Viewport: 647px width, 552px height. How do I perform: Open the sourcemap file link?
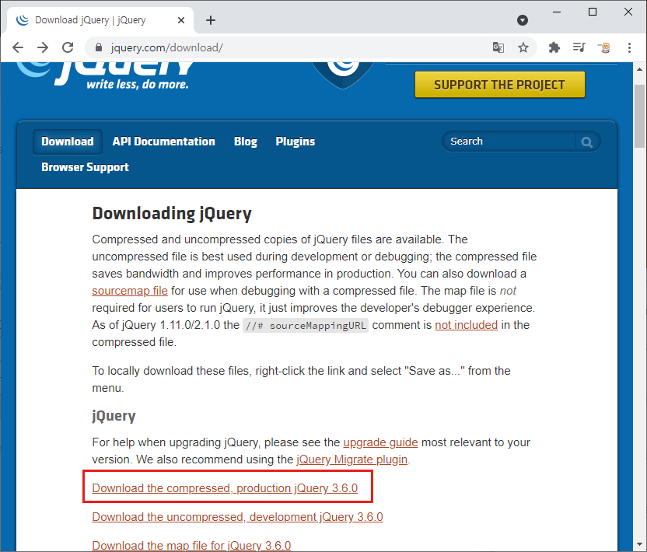(x=130, y=291)
